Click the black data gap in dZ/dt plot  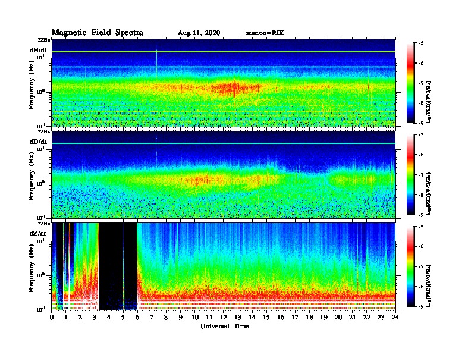pyautogui.click(x=118, y=266)
